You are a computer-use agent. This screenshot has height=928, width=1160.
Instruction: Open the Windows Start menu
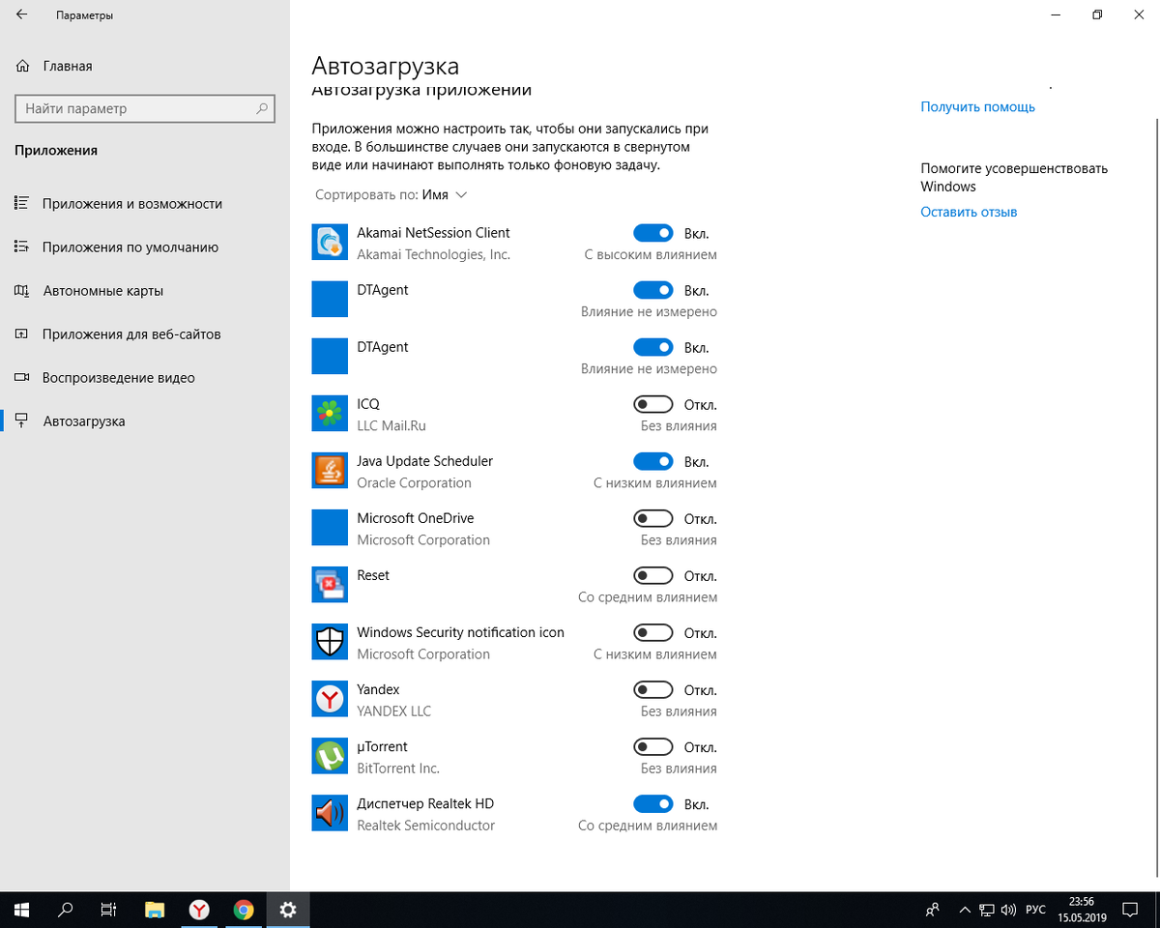(21, 910)
